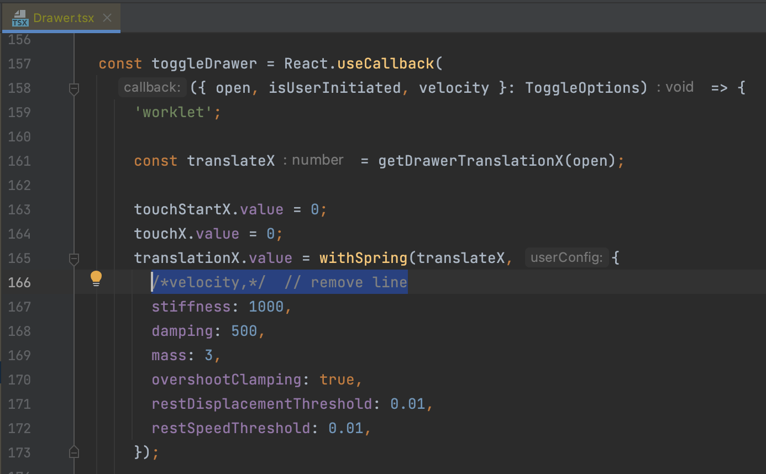The height and width of the screenshot is (474, 766).
Task: Click the ': void' return type hint
Action: pos(675,87)
